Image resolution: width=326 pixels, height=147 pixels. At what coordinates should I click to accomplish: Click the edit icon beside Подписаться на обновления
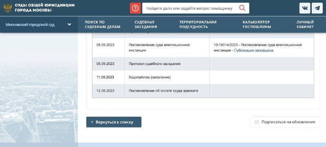[257, 122]
